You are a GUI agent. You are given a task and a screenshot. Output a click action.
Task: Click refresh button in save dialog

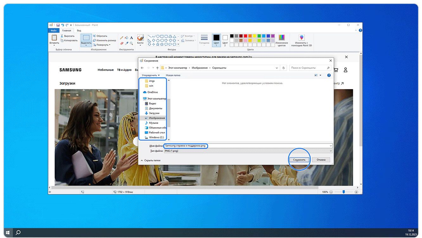[284, 68]
